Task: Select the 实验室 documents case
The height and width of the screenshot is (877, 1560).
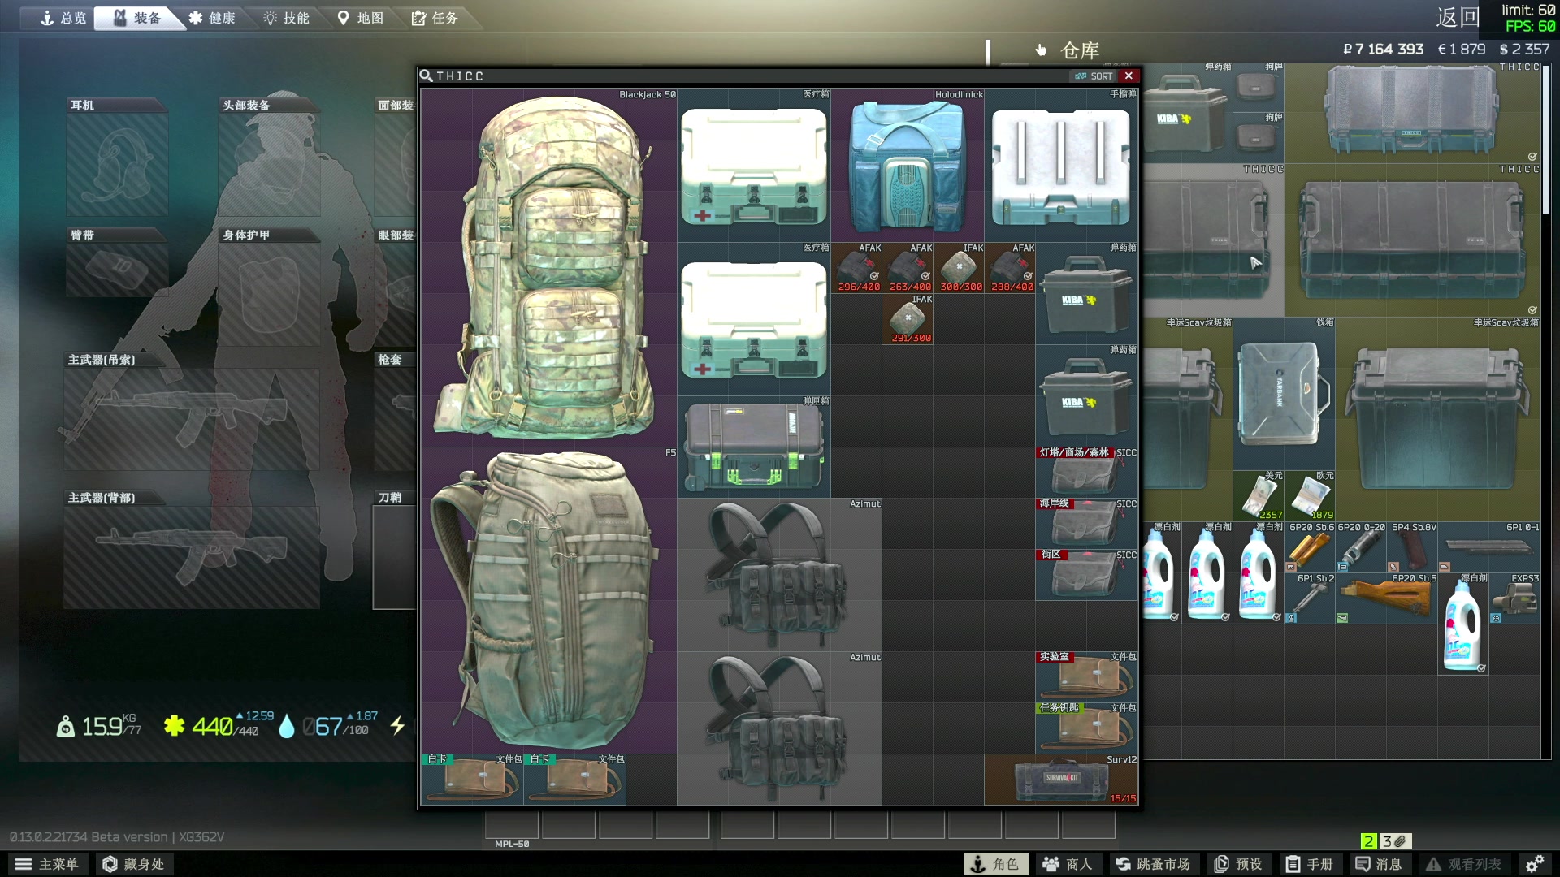Action: pos(1087,677)
